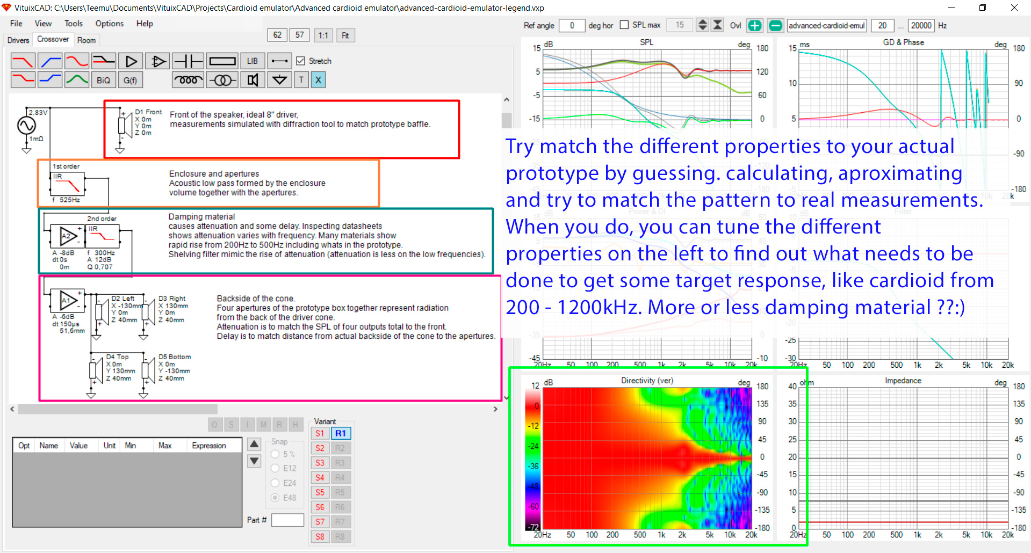Add a BiQ biquad block
This screenshot has width=1031, height=553.
104,80
